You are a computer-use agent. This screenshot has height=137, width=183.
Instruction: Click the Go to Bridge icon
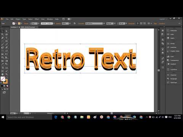[x=64, y=19]
